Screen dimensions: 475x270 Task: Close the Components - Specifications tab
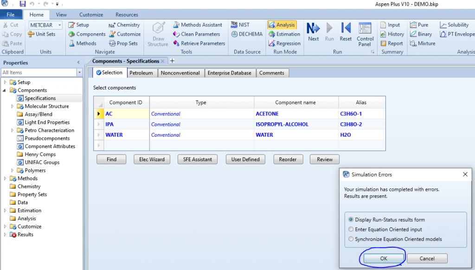[163, 61]
